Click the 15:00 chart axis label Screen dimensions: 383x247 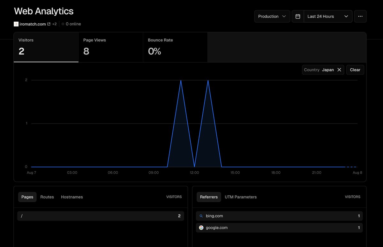tap(235, 173)
